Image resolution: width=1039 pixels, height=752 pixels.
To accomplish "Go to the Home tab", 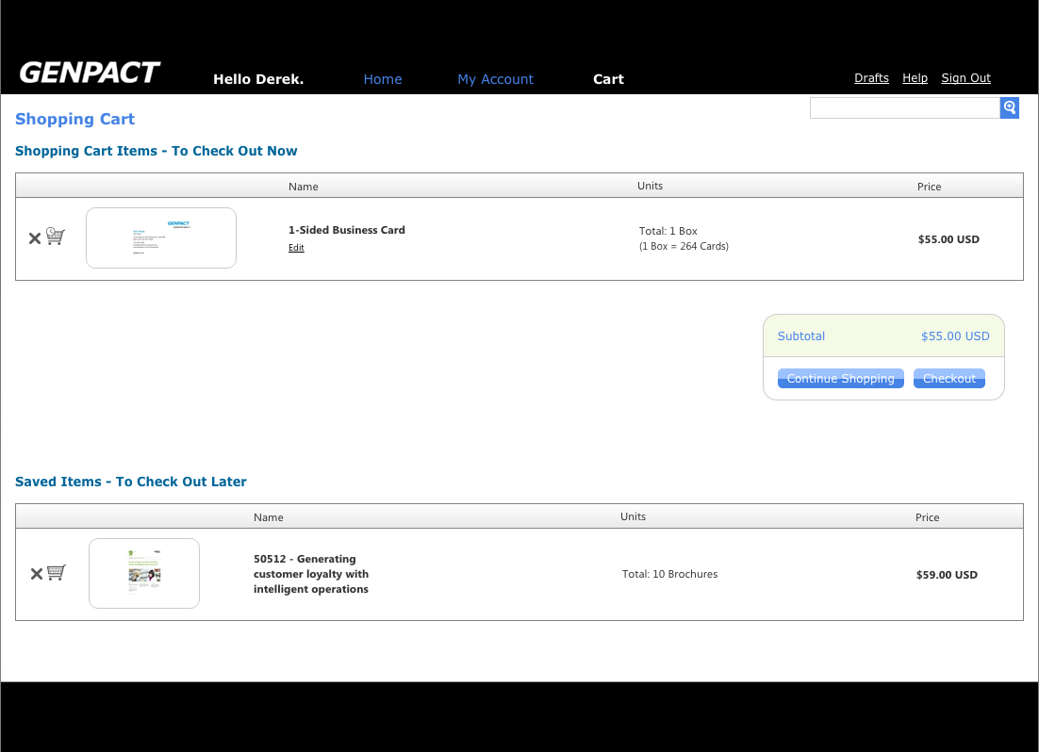I will click(383, 79).
